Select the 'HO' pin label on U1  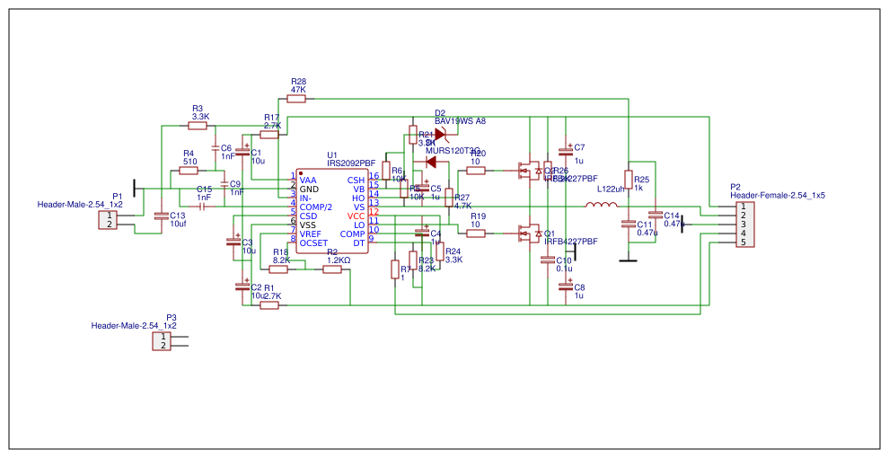358,198
